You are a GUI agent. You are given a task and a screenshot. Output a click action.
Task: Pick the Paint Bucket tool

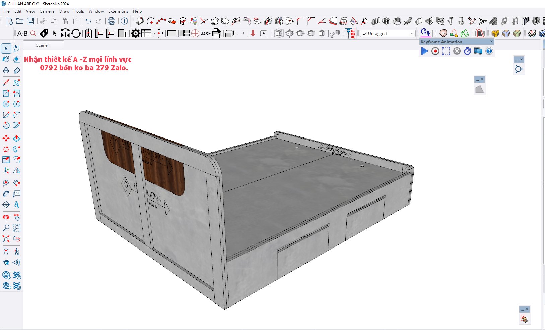pos(6,59)
